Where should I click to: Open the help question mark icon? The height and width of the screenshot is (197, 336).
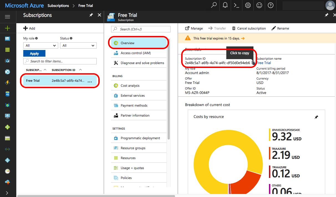pyautogui.click(x=271, y=5)
